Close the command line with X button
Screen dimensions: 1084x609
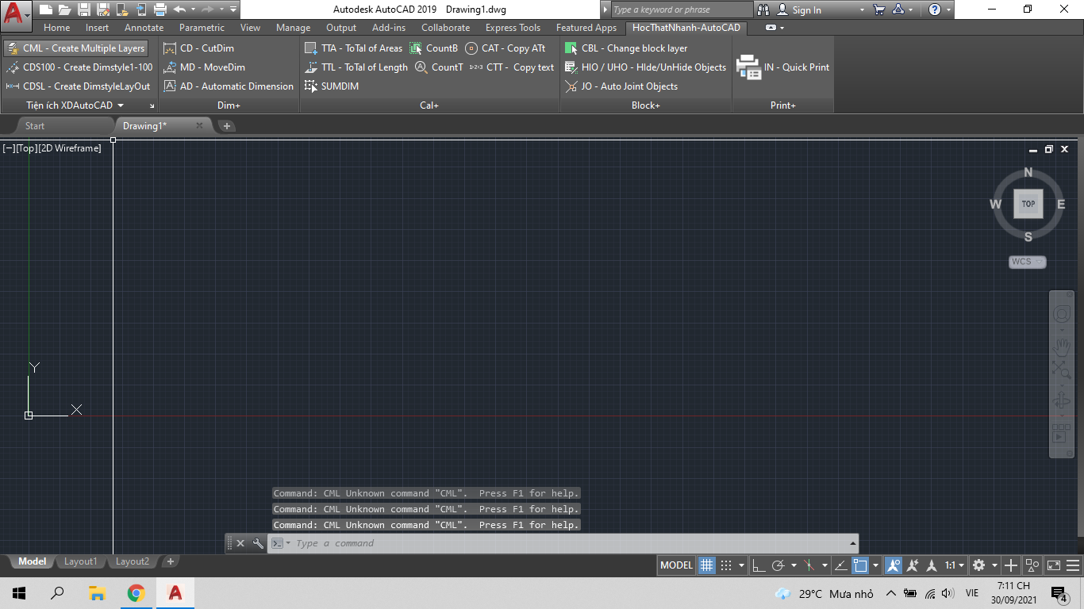point(240,543)
